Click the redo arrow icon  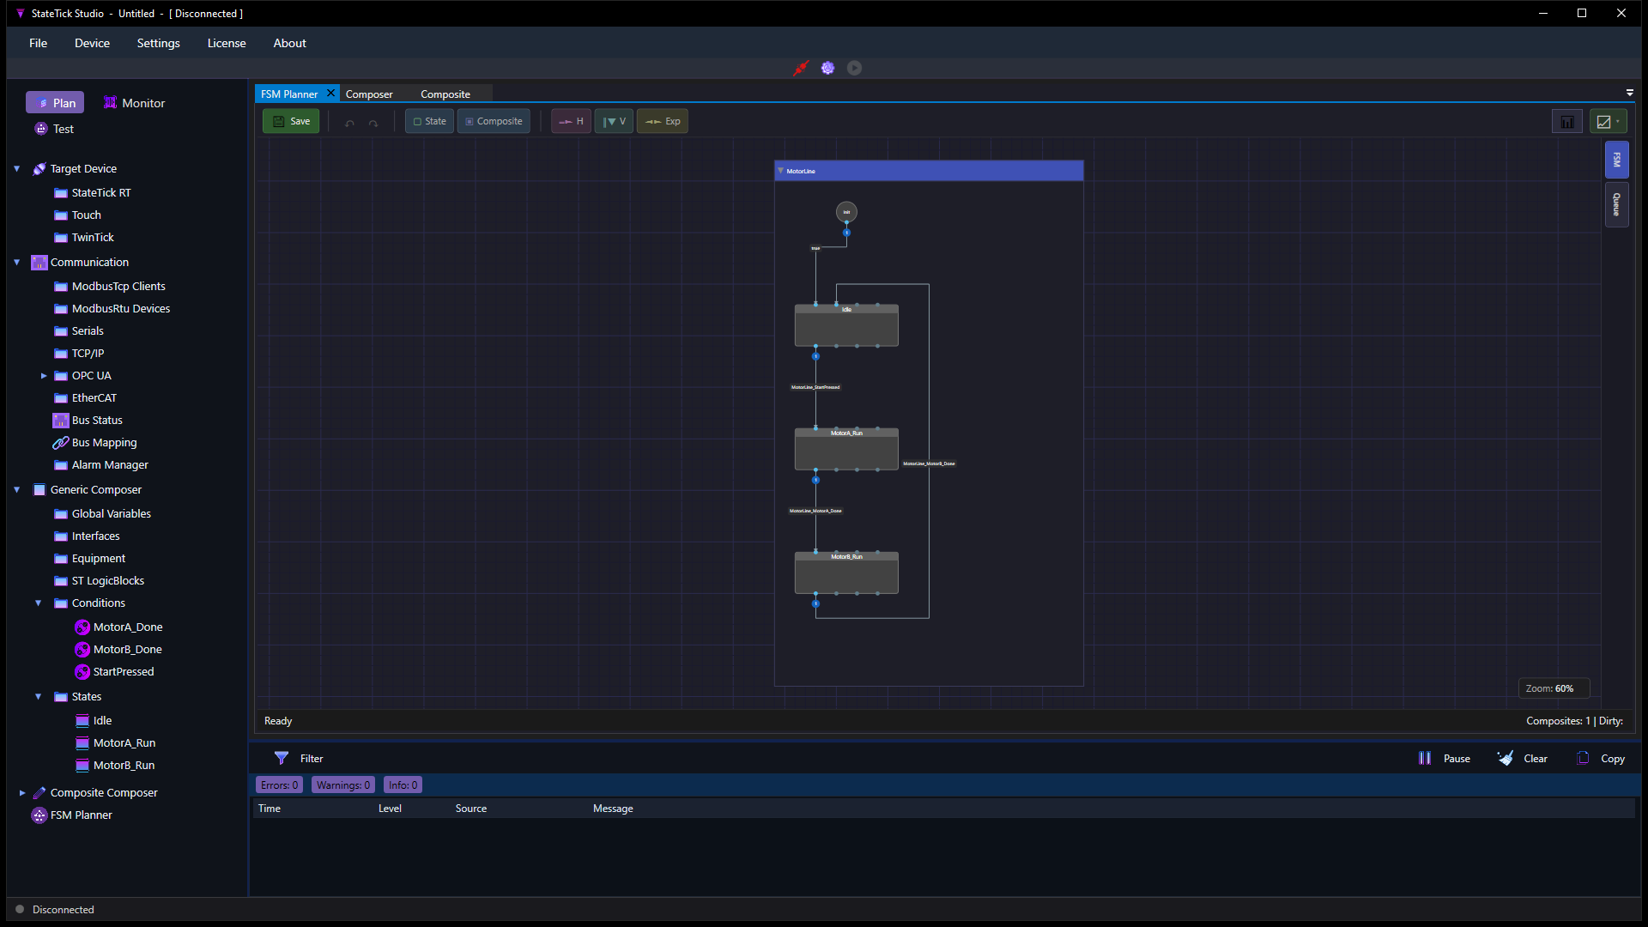[373, 123]
